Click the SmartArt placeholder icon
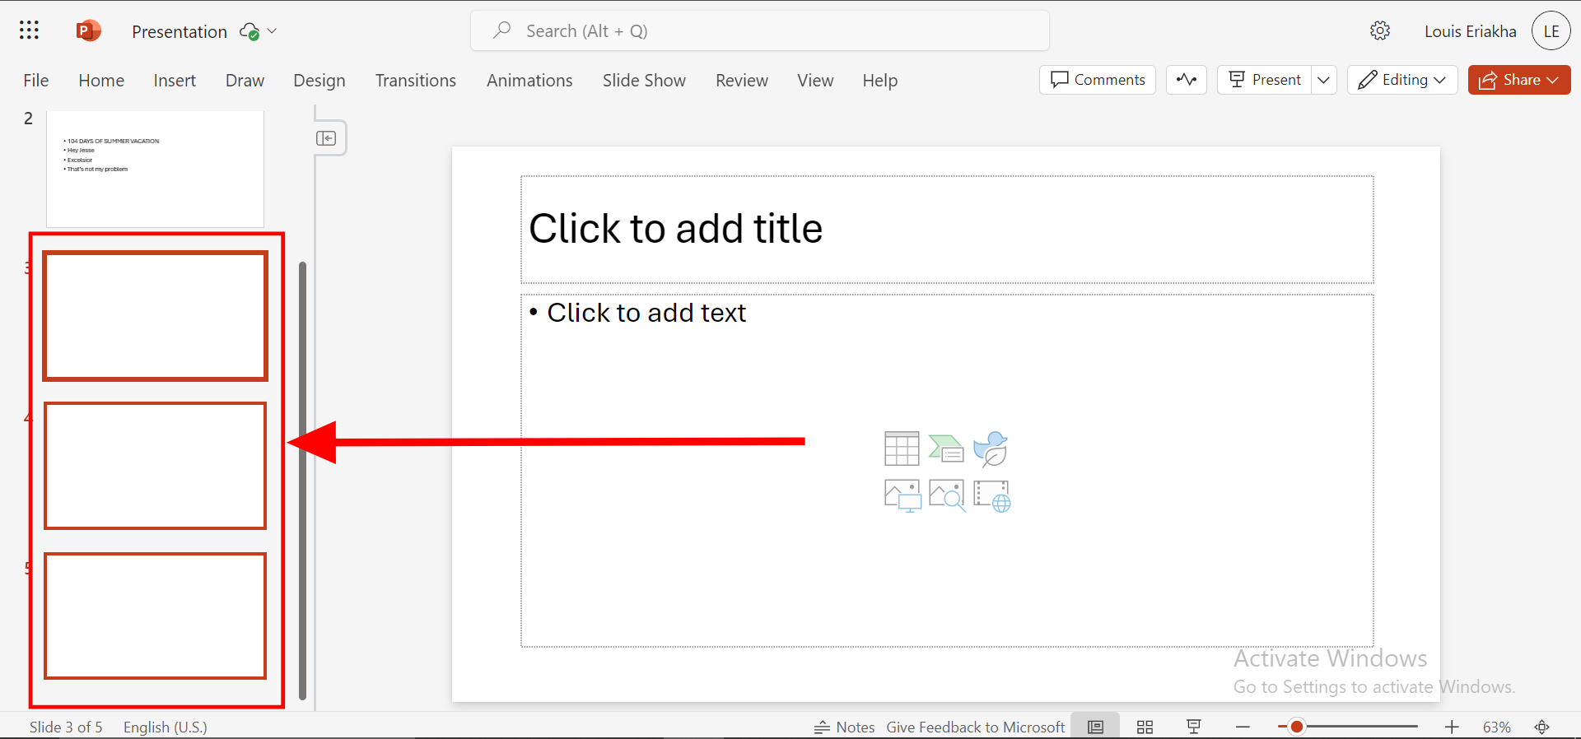Viewport: 1581px width, 739px height. pos(946,449)
